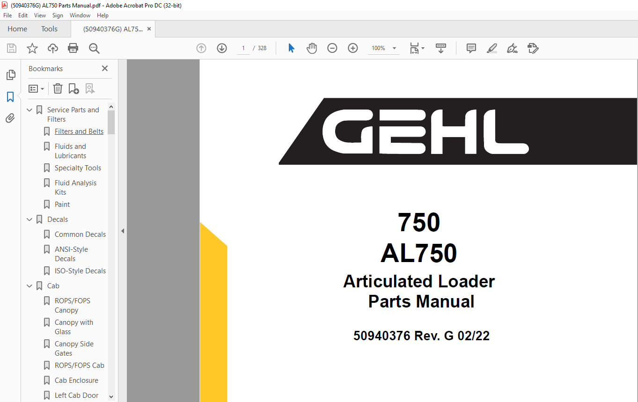Screen dimensions: 638x402
Task: Open the ROPS/FOPS Cab bookmark
Action: [80, 365]
